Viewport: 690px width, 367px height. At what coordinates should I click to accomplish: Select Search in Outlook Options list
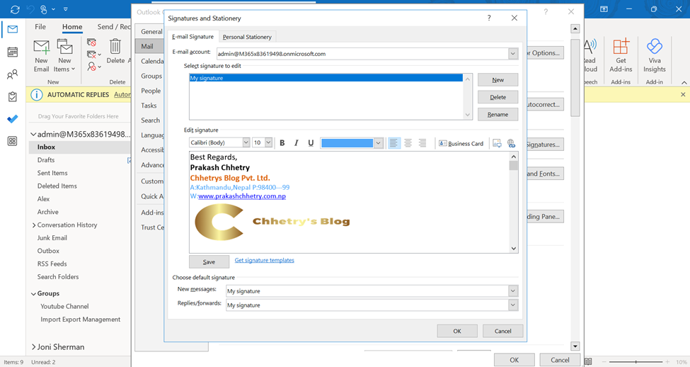149,120
